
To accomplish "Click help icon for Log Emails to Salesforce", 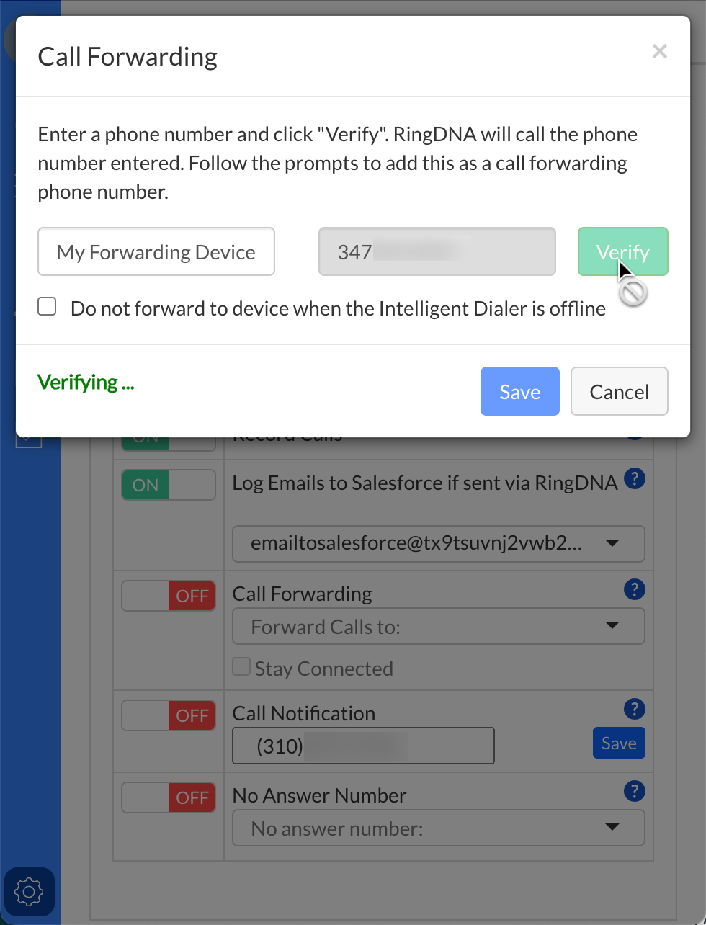I will click(x=634, y=478).
